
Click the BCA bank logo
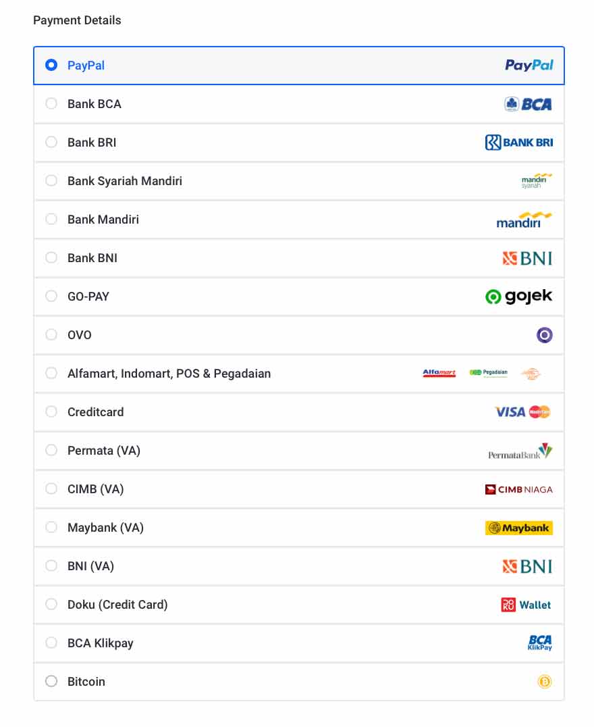coord(529,103)
